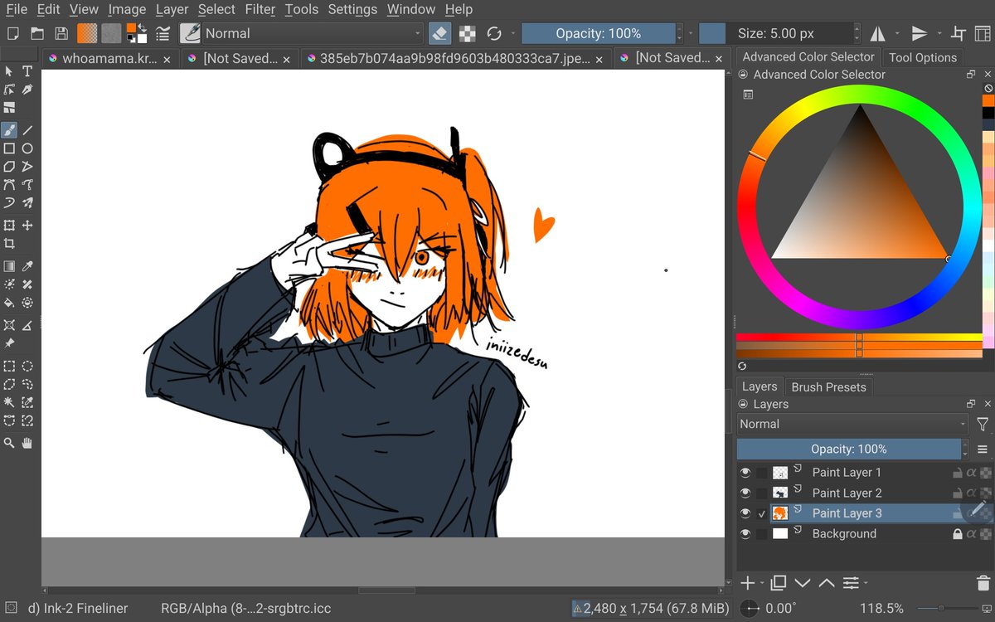This screenshot has height=622, width=995.
Task: Open brush editor settings icon
Action: tap(163, 33)
